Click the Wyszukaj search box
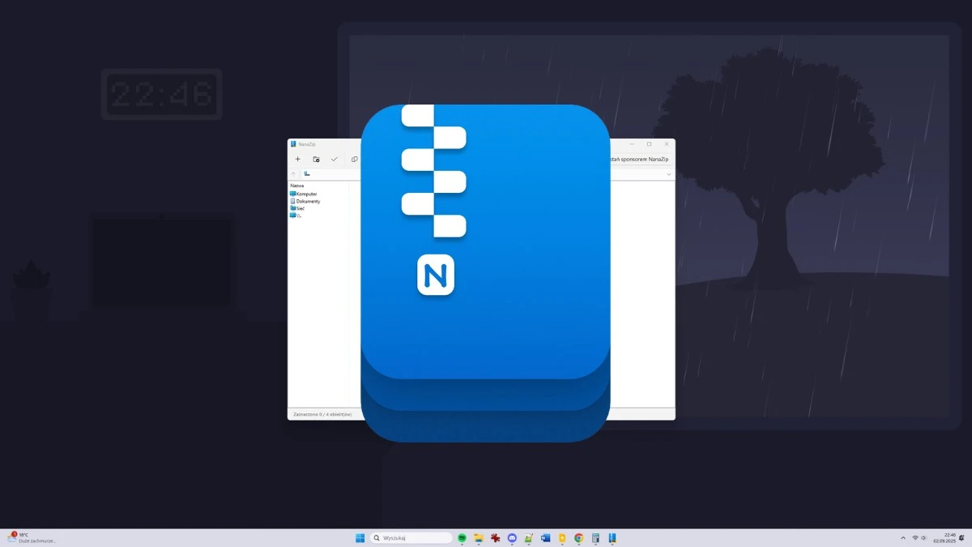The width and height of the screenshot is (972, 547). click(x=409, y=537)
